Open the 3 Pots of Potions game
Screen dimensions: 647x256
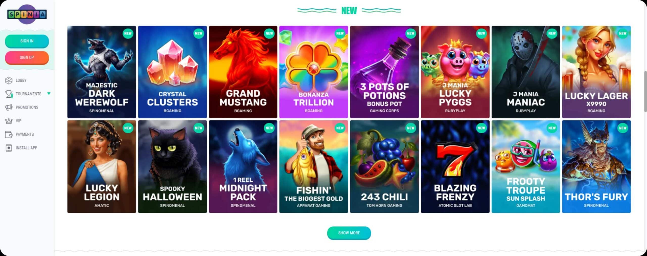[x=384, y=72]
